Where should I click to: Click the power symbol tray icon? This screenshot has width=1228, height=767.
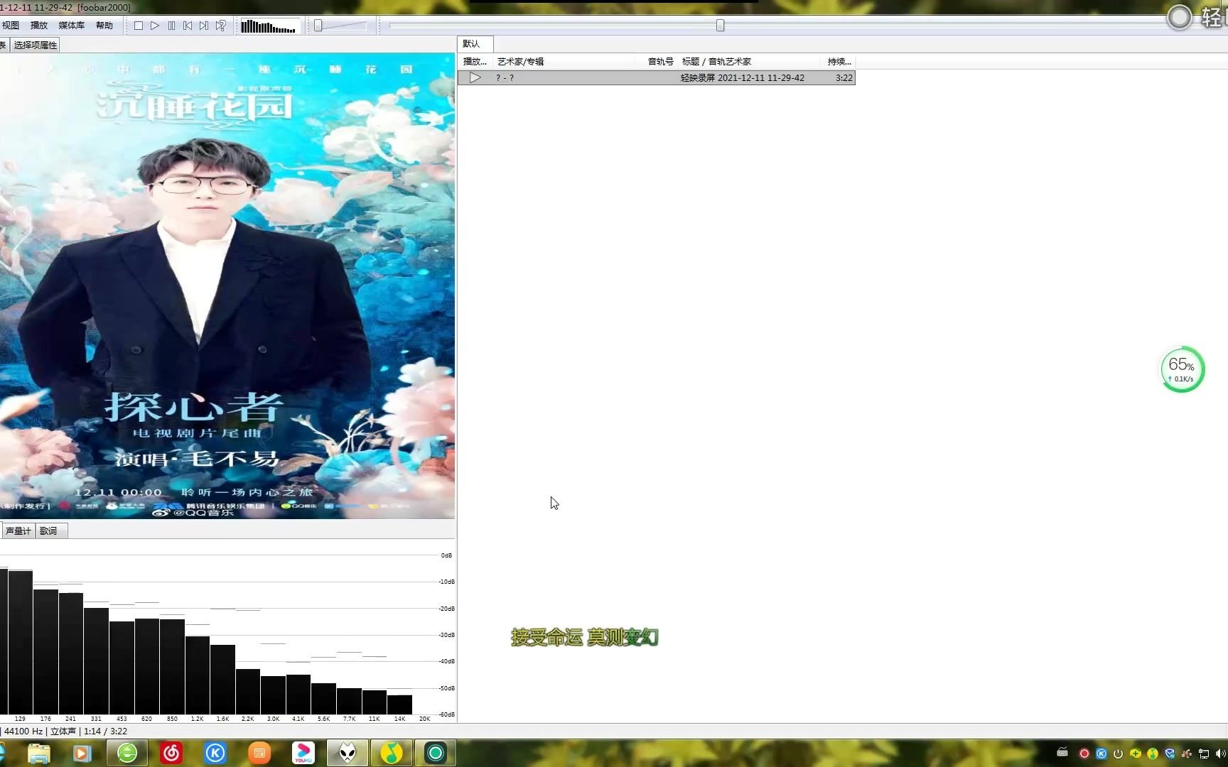(x=1119, y=754)
